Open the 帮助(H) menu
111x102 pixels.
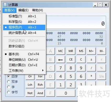[37, 10]
